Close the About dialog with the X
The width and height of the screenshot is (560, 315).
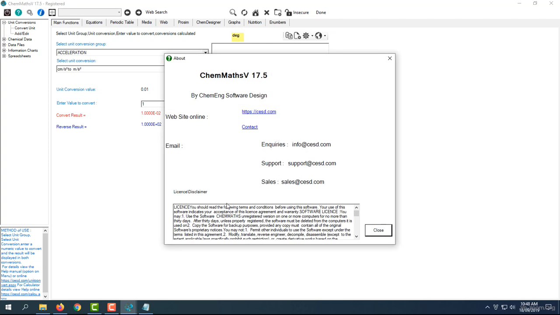[x=390, y=59]
